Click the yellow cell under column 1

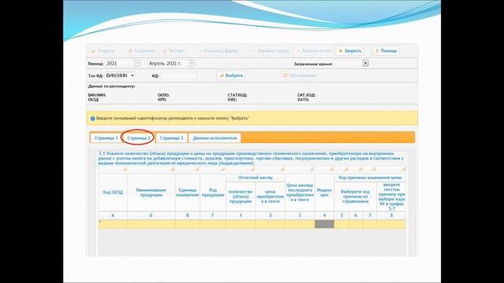tap(240, 224)
